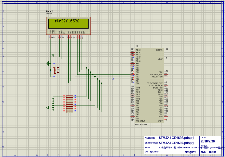The height and width of the screenshot is (157, 225).
Task: Click the PC15-OSC32_OUT pin label
Action: (x=155, y=83)
